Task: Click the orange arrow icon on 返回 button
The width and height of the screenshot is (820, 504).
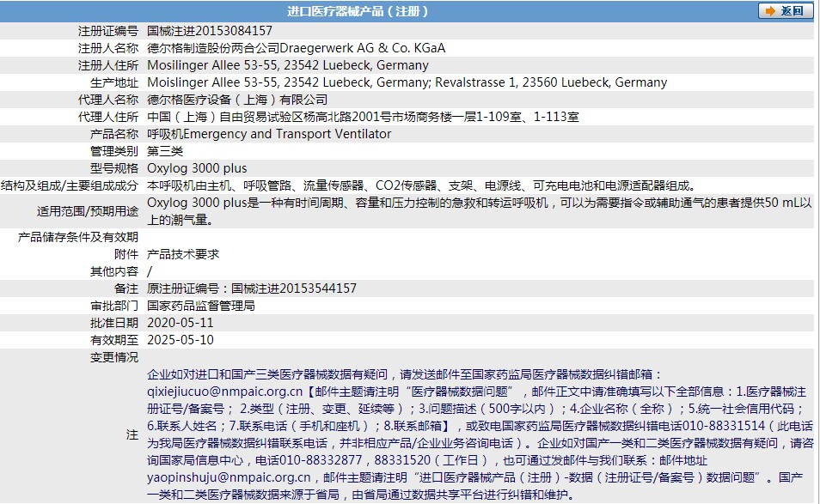Action: pos(770,11)
